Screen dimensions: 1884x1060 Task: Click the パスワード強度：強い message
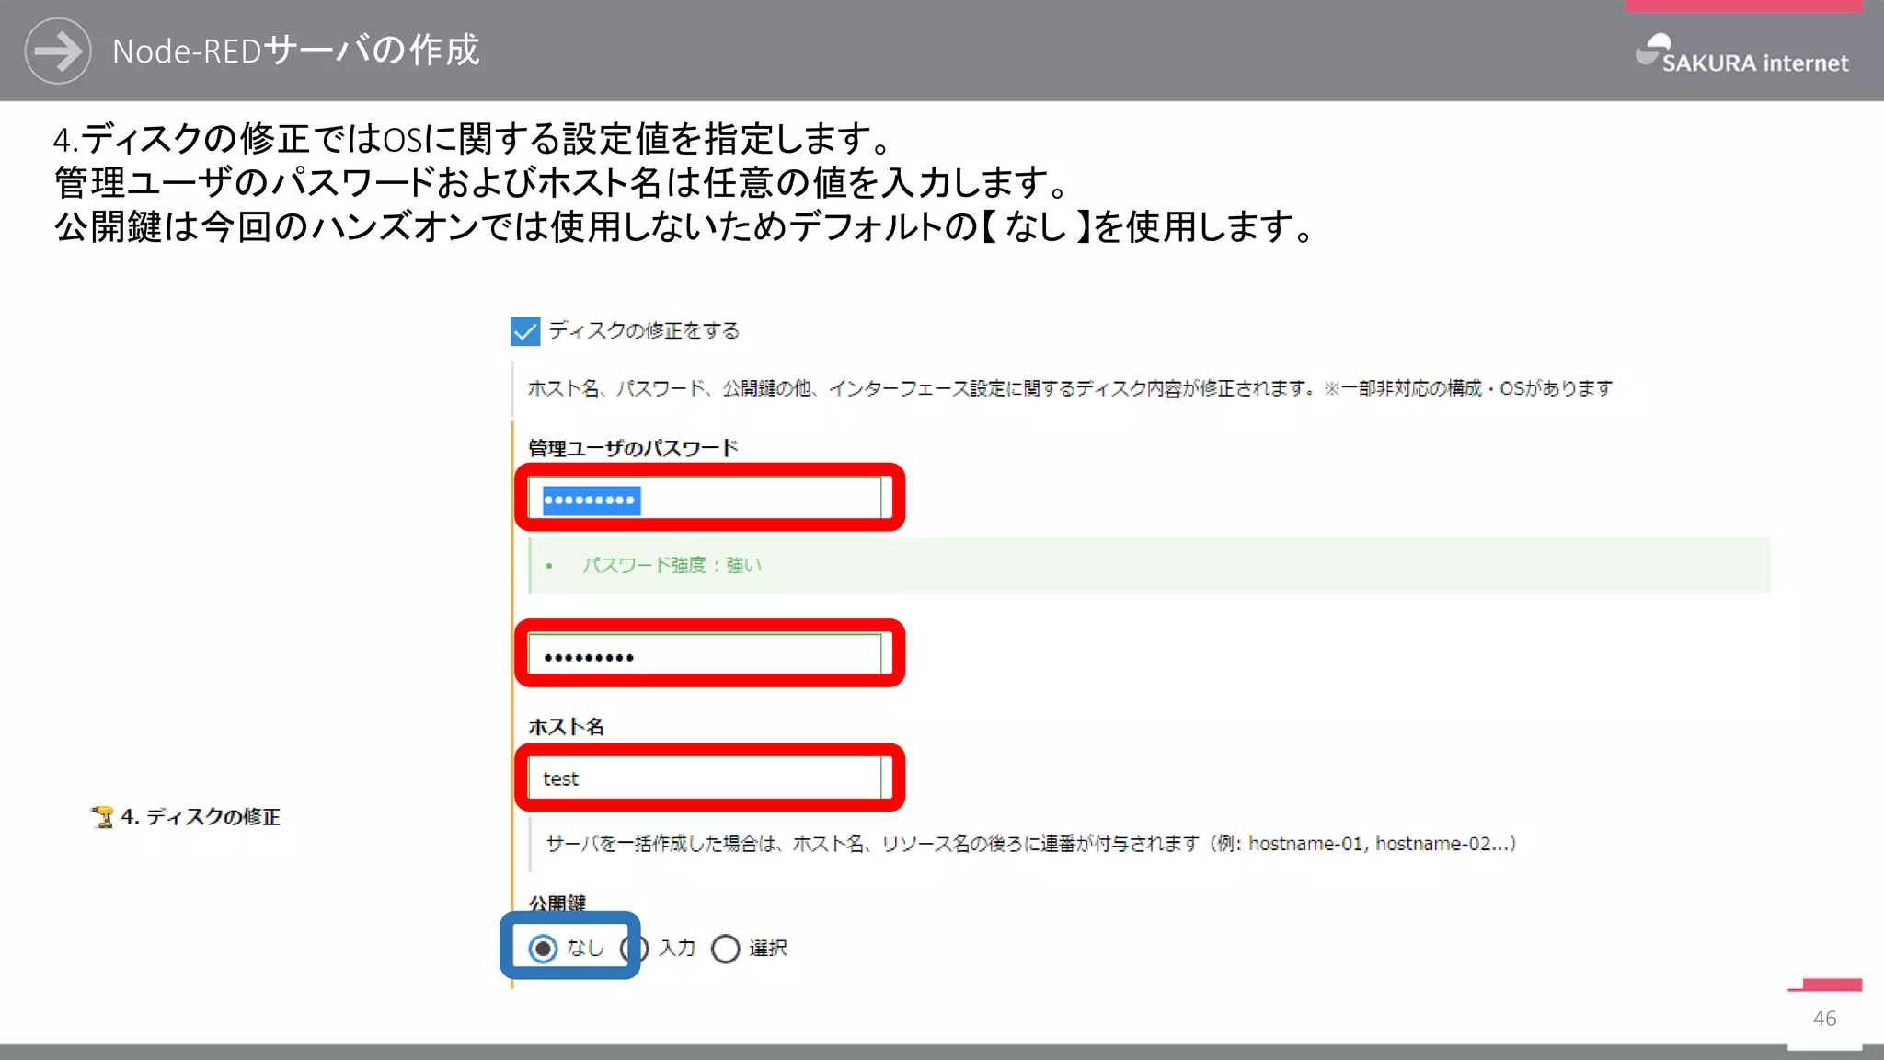[x=672, y=565]
